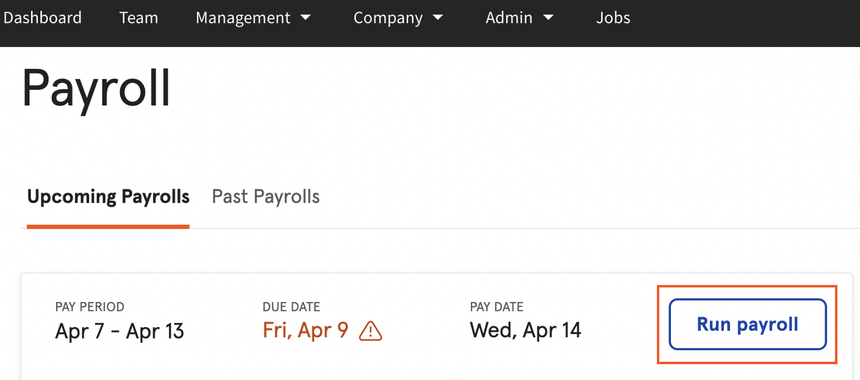Click the Payroll page heading
This screenshot has width=860, height=380.
point(95,87)
